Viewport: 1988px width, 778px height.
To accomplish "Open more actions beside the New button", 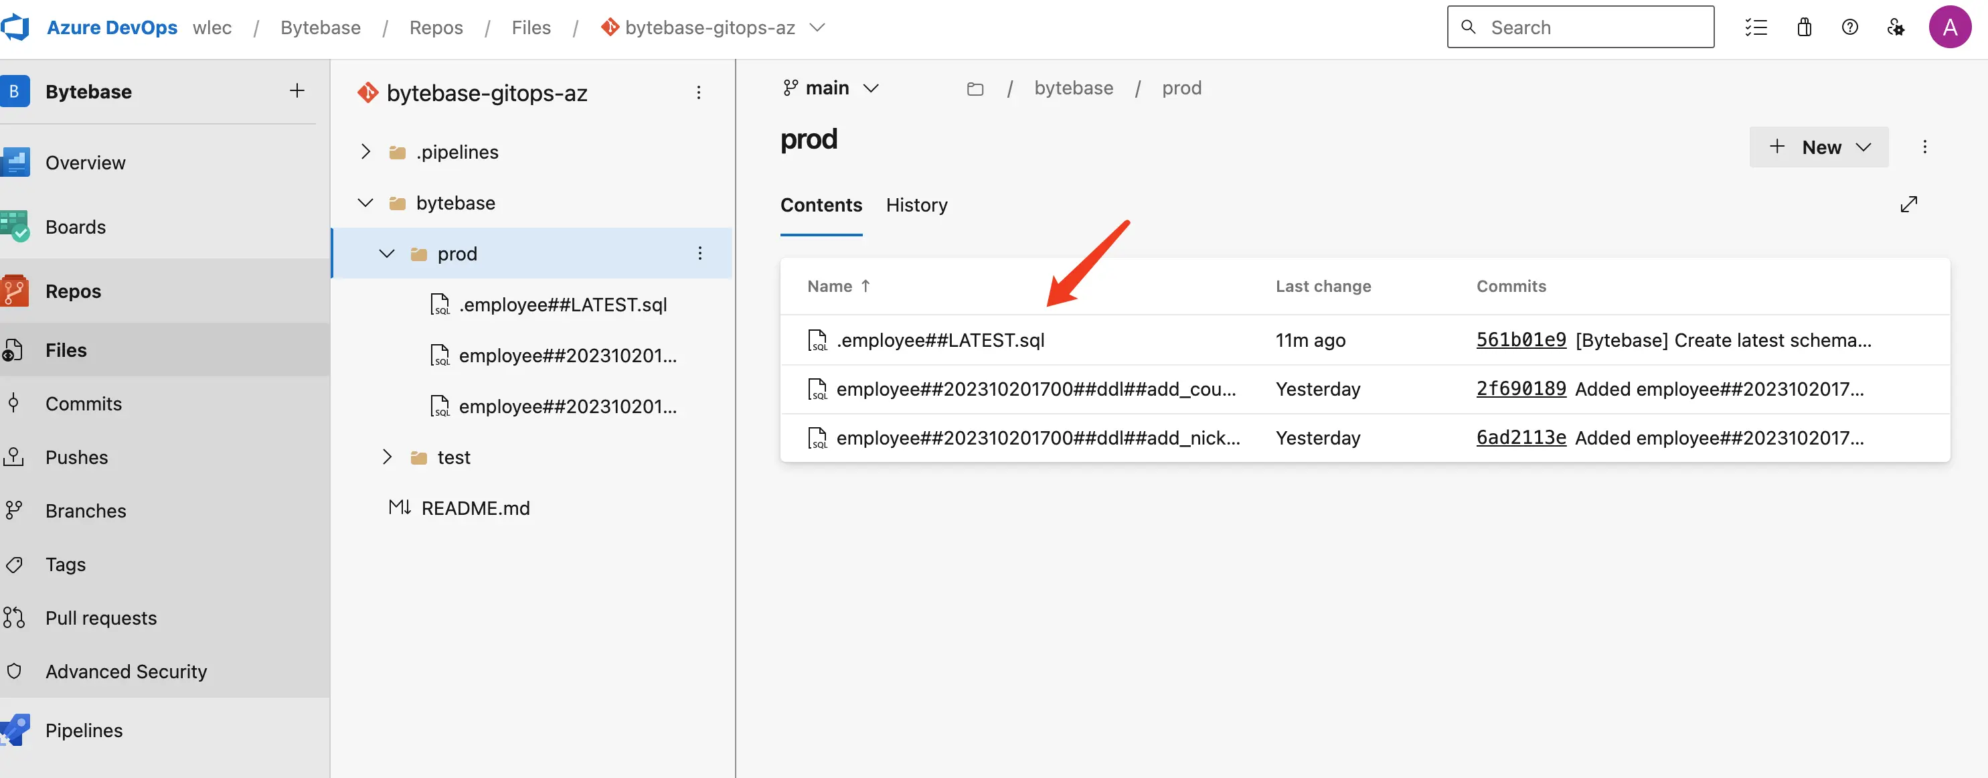I will point(1924,147).
